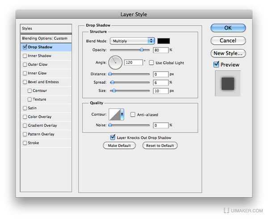Open the Contour picker dropdown arrow

pyautogui.click(x=122, y=114)
